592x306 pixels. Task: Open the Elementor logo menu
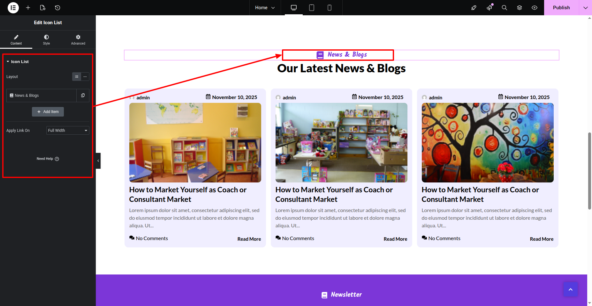[13, 8]
